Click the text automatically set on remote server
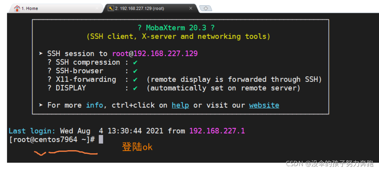The width and height of the screenshot is (379, 170). [224, 88]
